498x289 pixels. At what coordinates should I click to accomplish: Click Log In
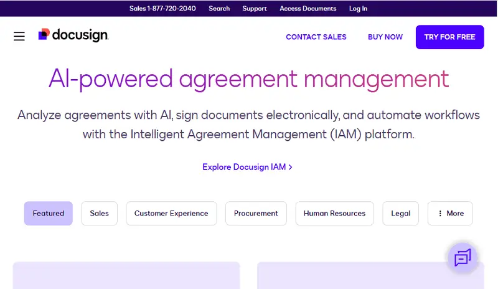358,9
